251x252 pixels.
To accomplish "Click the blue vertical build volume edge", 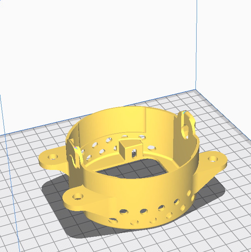I will click(197, 46).
